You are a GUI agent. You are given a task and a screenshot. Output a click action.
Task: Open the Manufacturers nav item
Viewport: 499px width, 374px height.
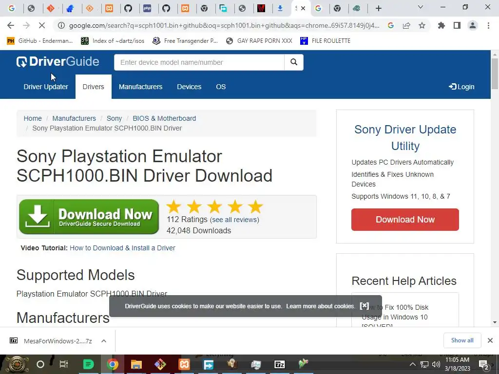click(141, 87)
